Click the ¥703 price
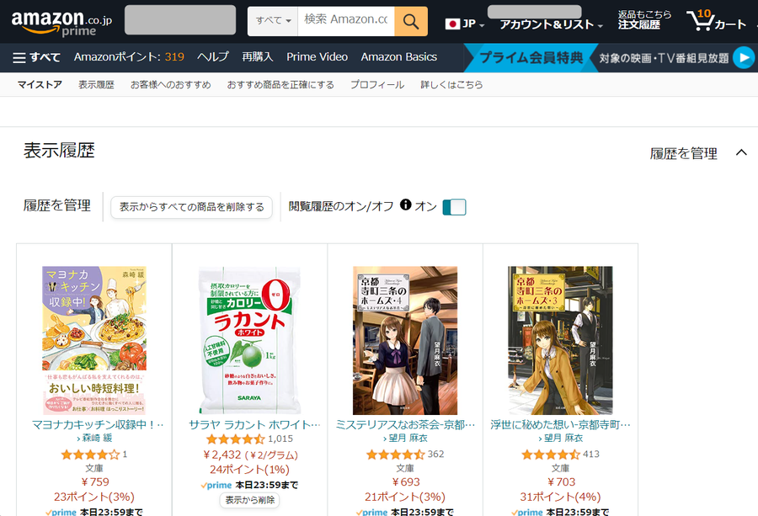The height and width of the screenshot is (516, 758). [x=561, y=481]
